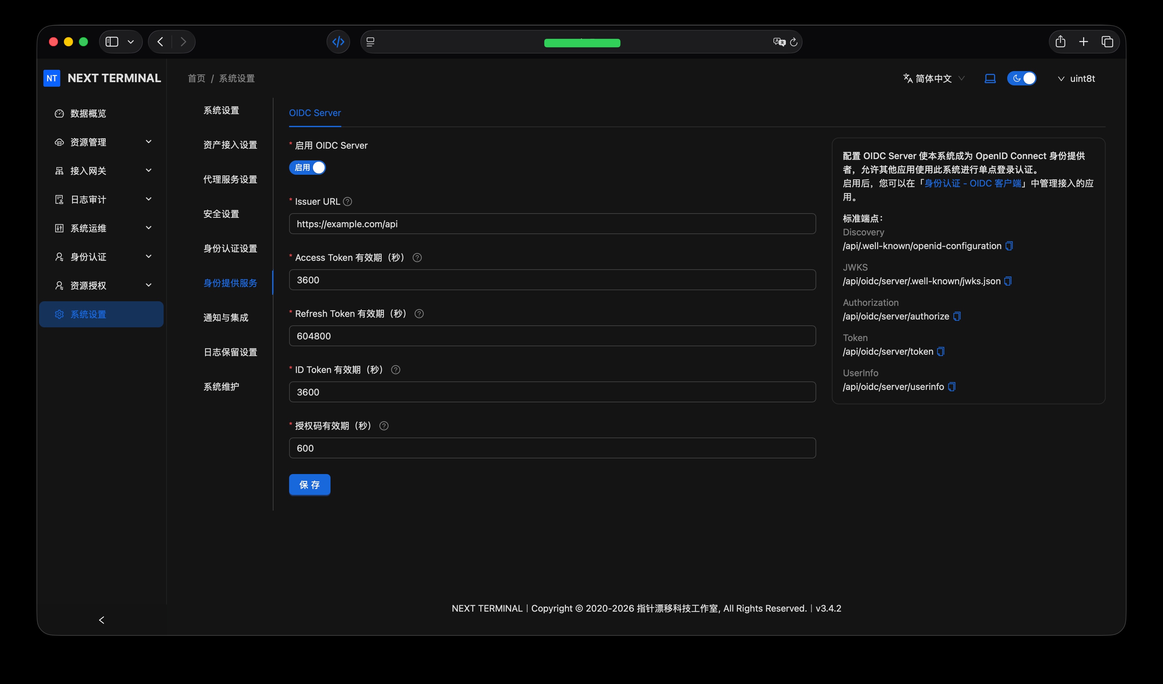This screenshot has width=1163, height=684.
Task: Copy the Token endpoint path
Action: [941, 352]
